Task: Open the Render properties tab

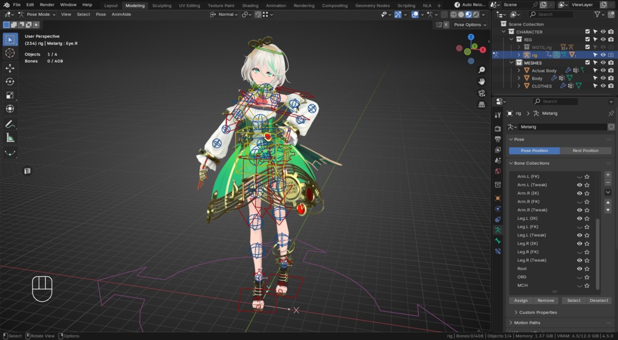Action: [498, 129]
